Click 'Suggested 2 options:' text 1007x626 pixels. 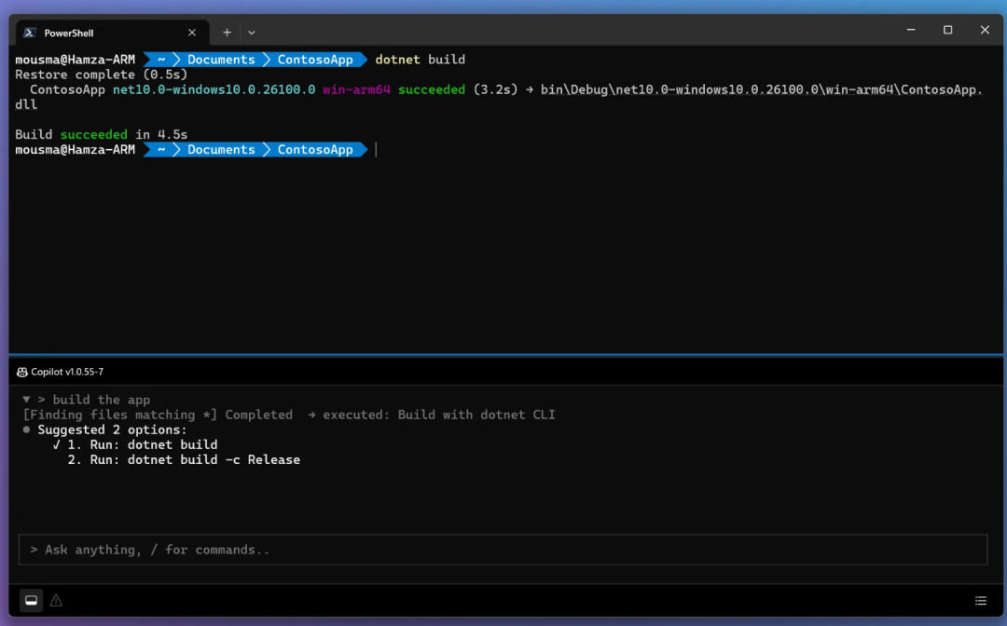(113, 429)
